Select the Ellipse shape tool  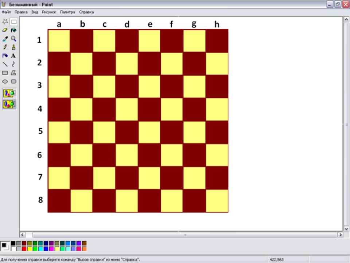(x=5, y=81)
